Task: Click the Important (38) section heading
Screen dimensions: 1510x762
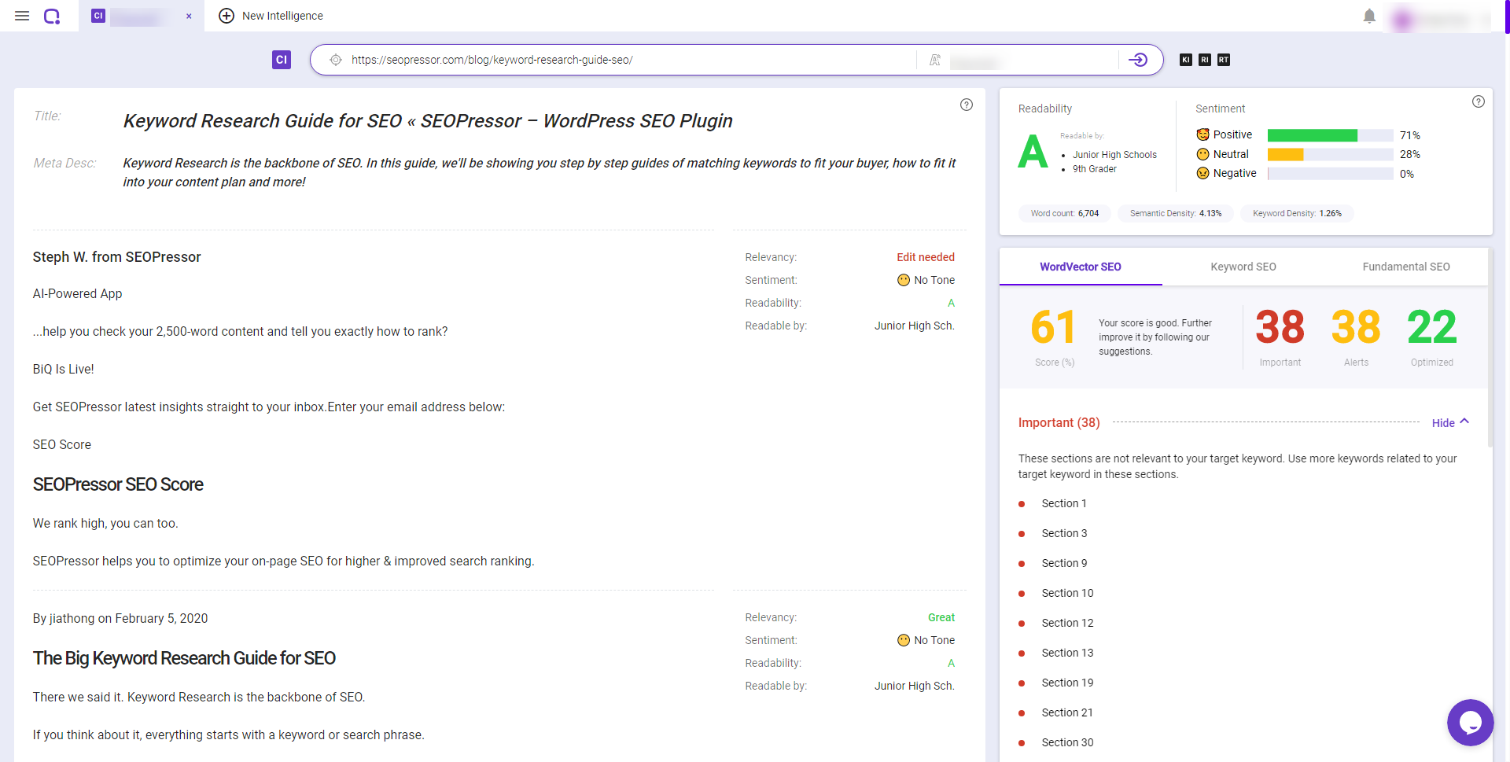Action: click(1059, 422)
